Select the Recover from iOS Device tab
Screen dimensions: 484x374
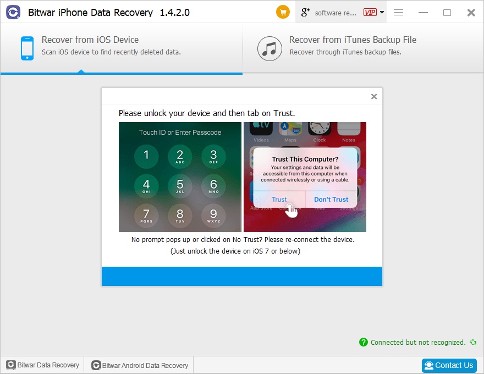pyautogui.click(x=122, y=48)
